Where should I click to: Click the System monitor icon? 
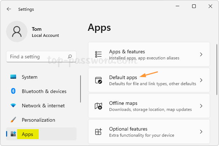tap(14, 77)
